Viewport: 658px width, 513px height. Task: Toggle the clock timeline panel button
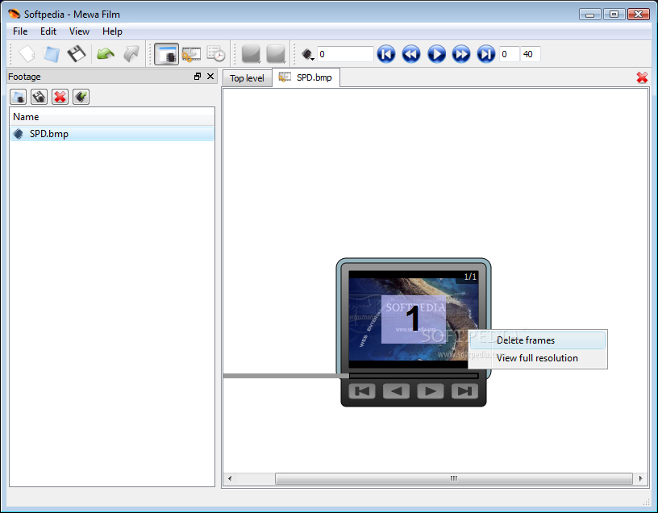(216, 54)
